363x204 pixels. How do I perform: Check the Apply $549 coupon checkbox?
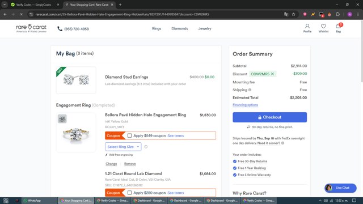129,135
